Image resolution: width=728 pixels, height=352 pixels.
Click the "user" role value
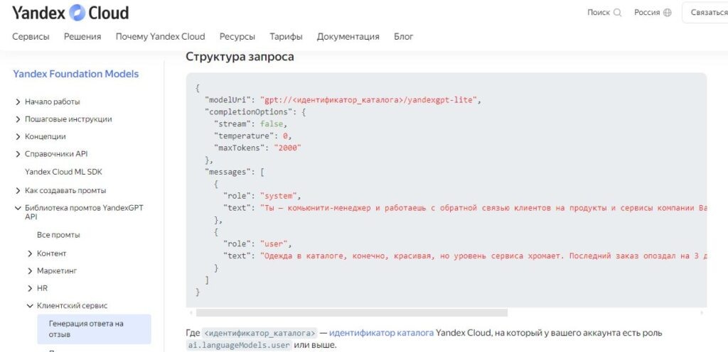pos(274,244)
